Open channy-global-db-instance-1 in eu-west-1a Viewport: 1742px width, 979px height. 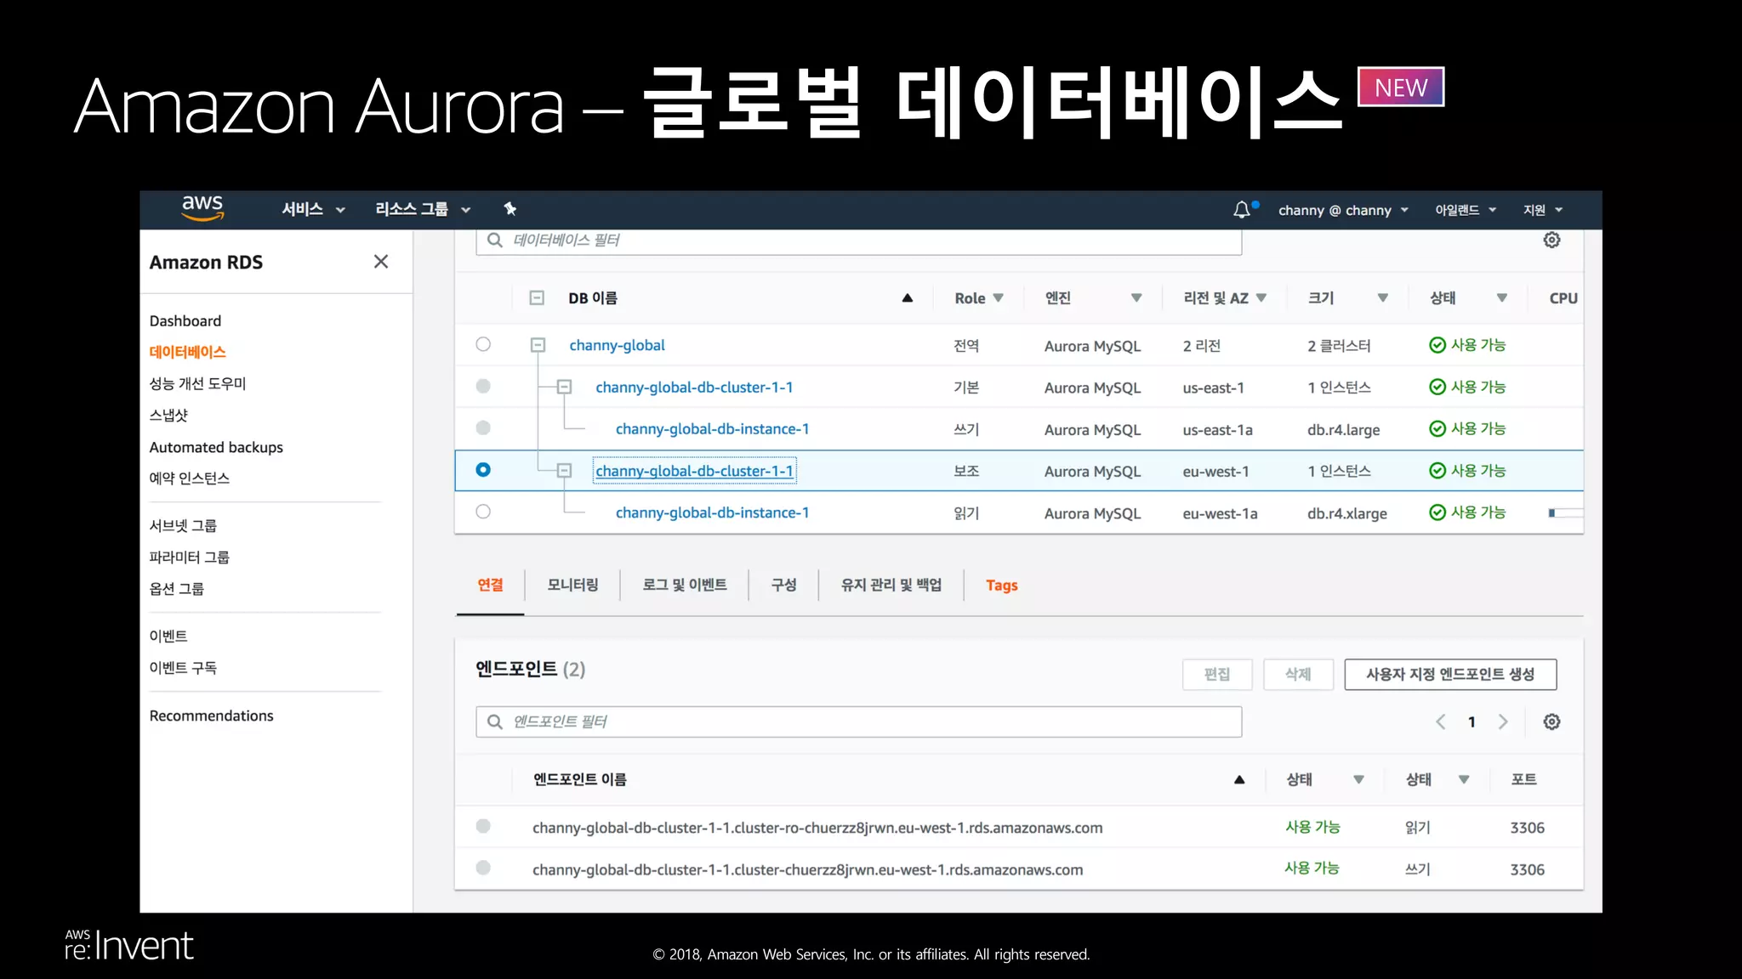tap(712, 512)
